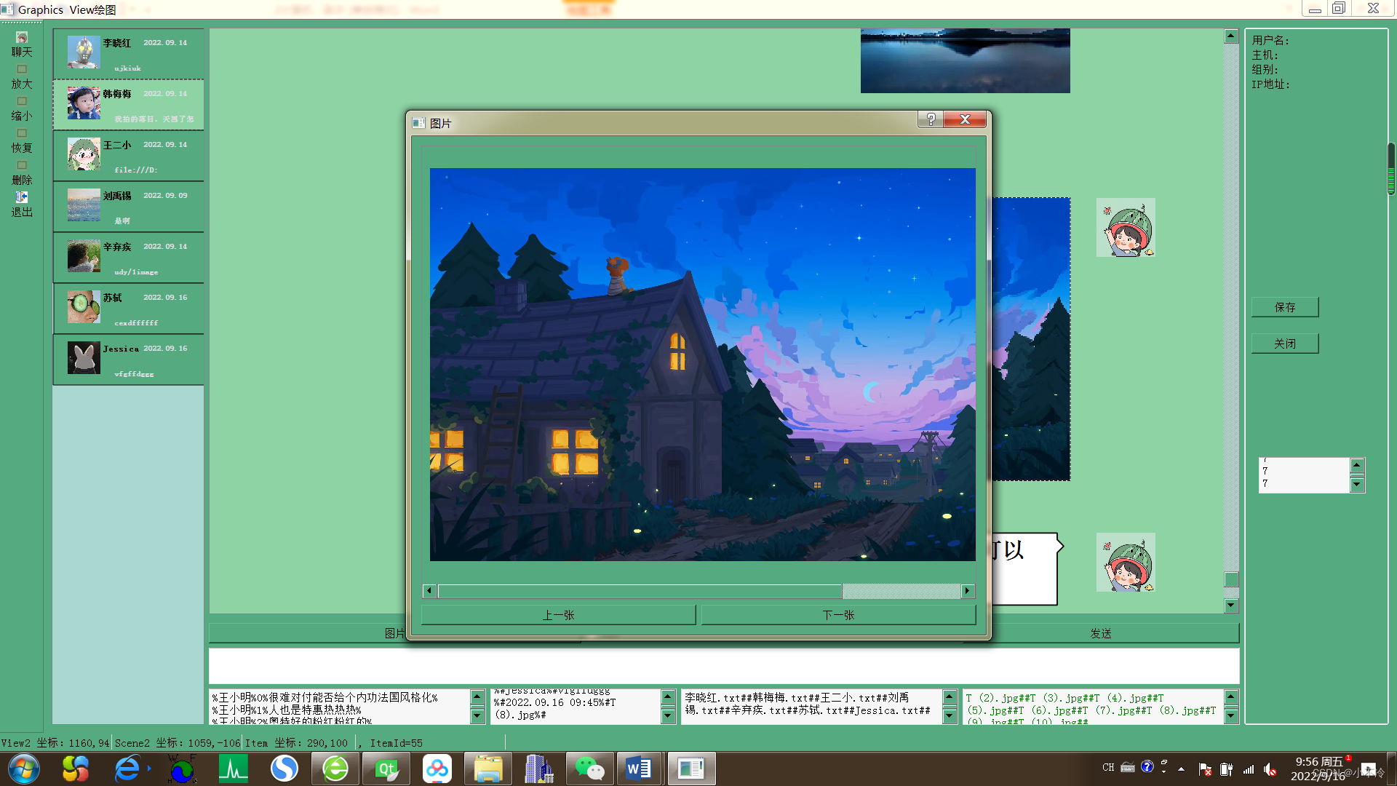Viewport: 1397px width, 786px height.
Task: Click the 退出 exit icon
Action: click(22, 197)
